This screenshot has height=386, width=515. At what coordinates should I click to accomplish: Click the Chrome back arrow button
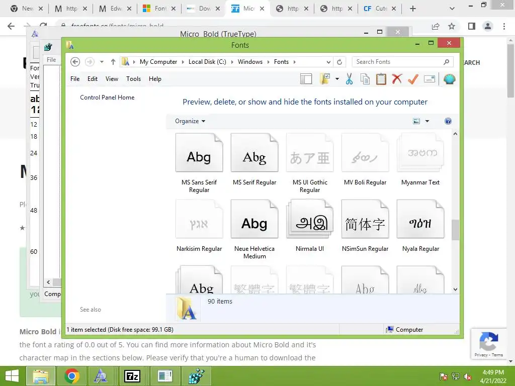[11, 26]
